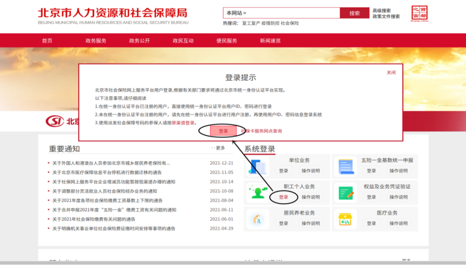The image size is (466, 265).
Task: Click the date 2021-12-21 in notices
Action: click(221, 163)
